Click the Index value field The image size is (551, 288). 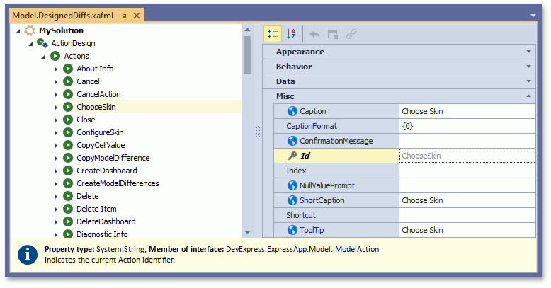(x=467, y=171)
